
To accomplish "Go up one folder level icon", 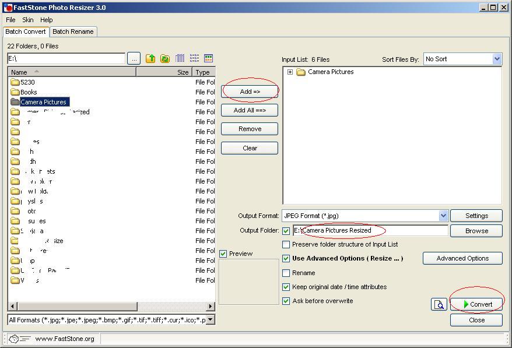I will (x=150, y=58).
